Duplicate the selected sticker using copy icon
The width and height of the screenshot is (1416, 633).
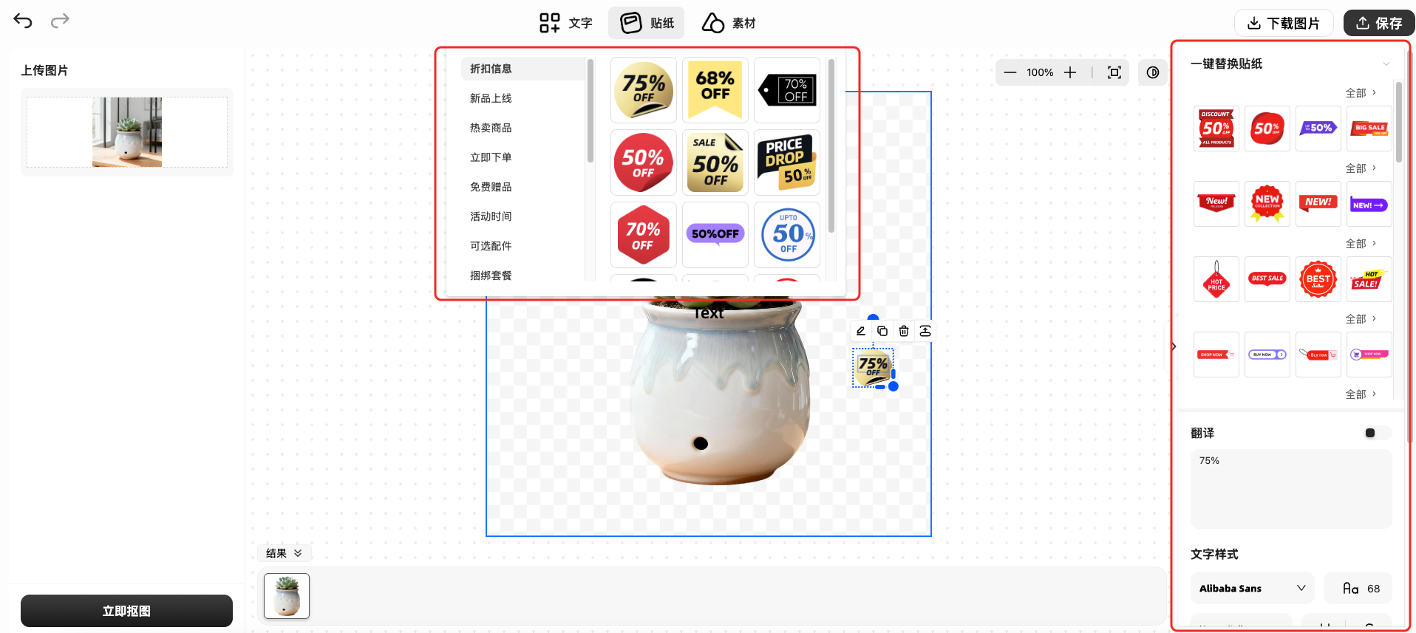(x=882, y=331)
